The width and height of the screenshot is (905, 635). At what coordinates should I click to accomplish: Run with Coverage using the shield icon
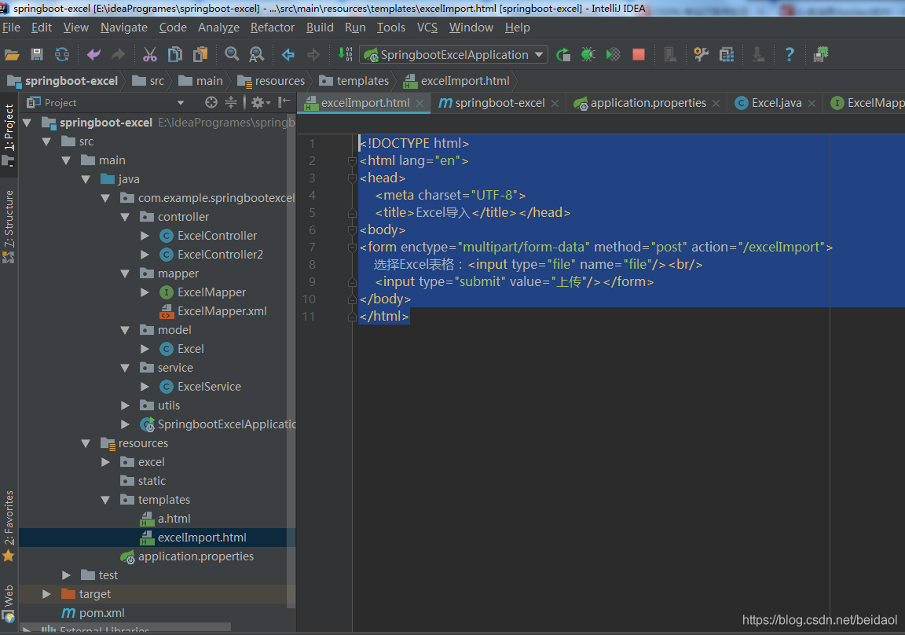coord(613,54)
